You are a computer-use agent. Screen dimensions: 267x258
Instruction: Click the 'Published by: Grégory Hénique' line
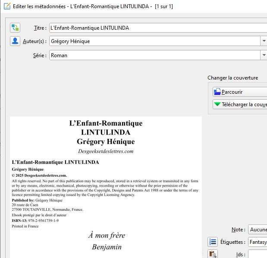point(37,200)
